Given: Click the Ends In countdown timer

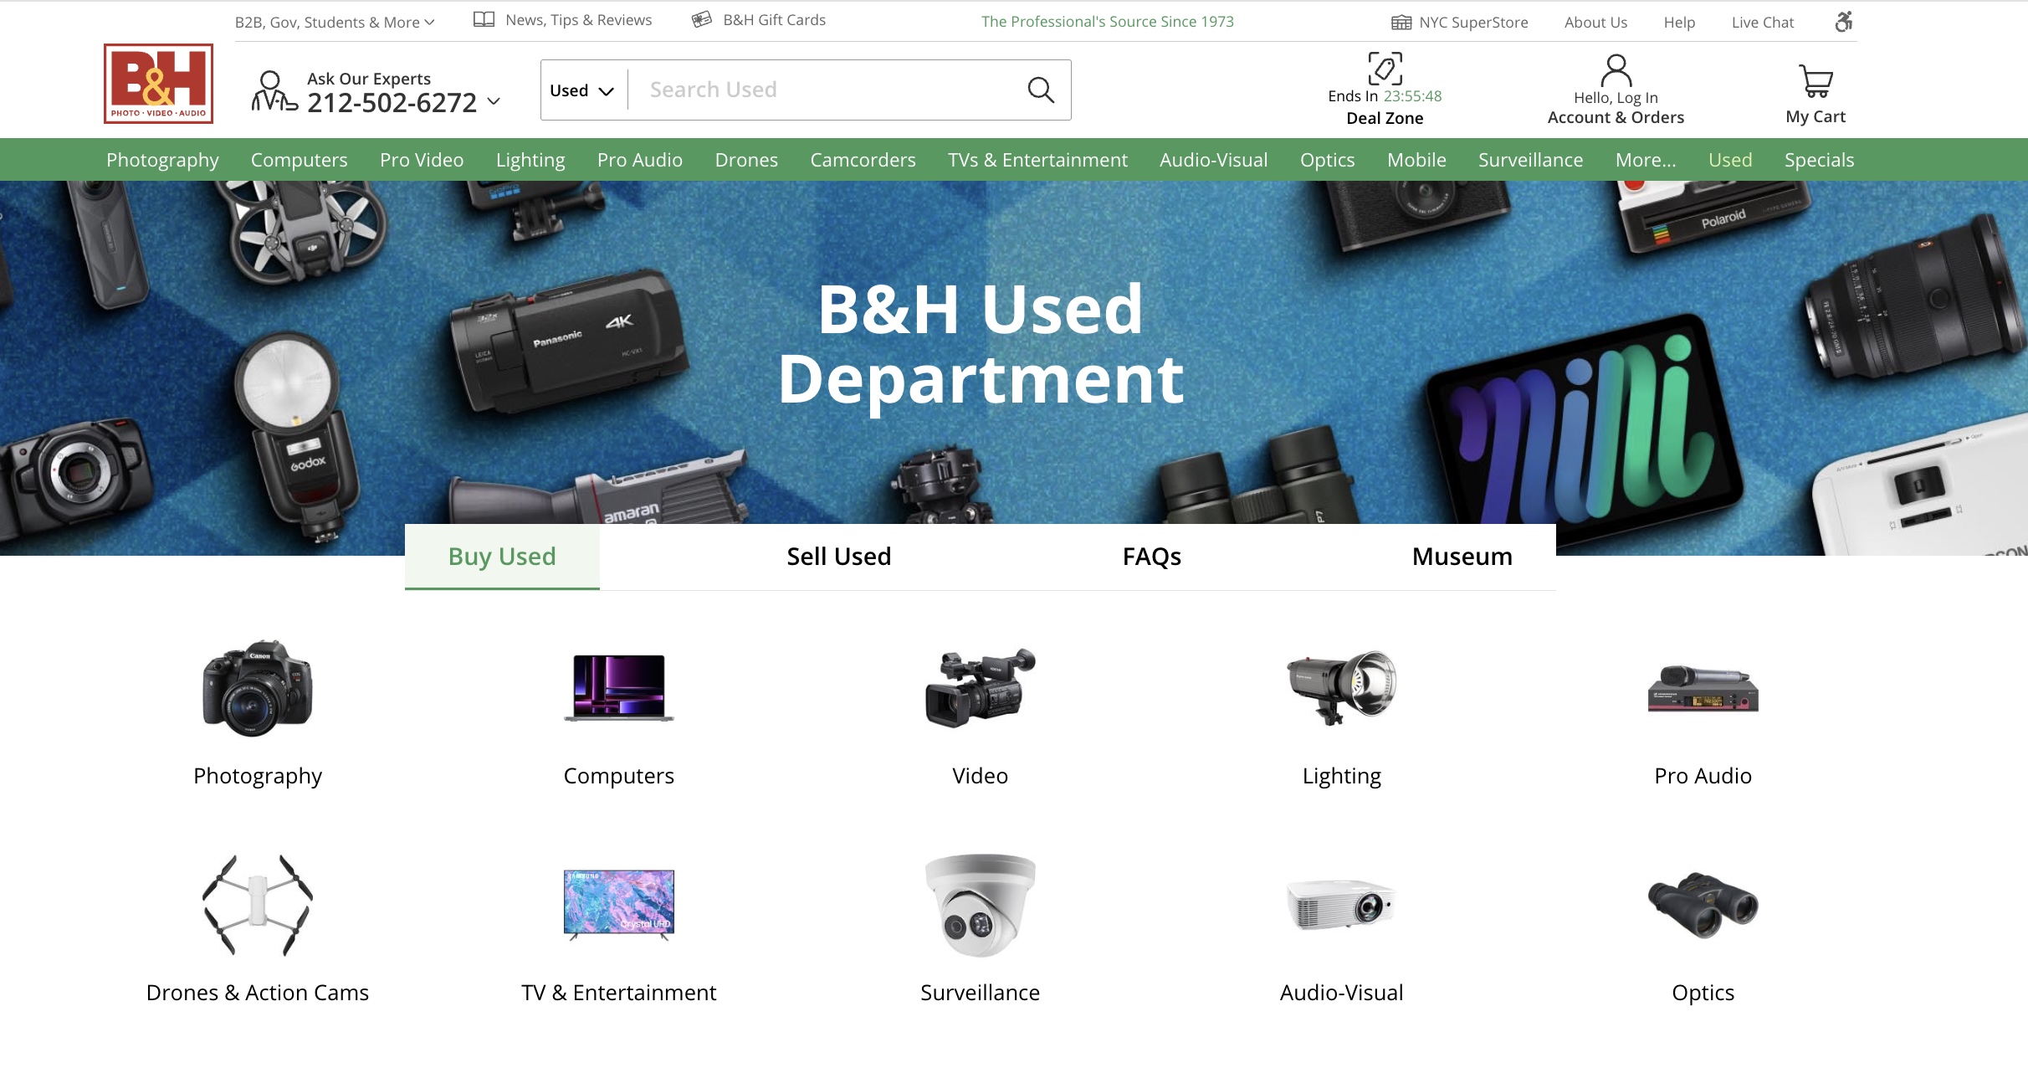Looking at the screenshot, I should tap(1385, 96).
